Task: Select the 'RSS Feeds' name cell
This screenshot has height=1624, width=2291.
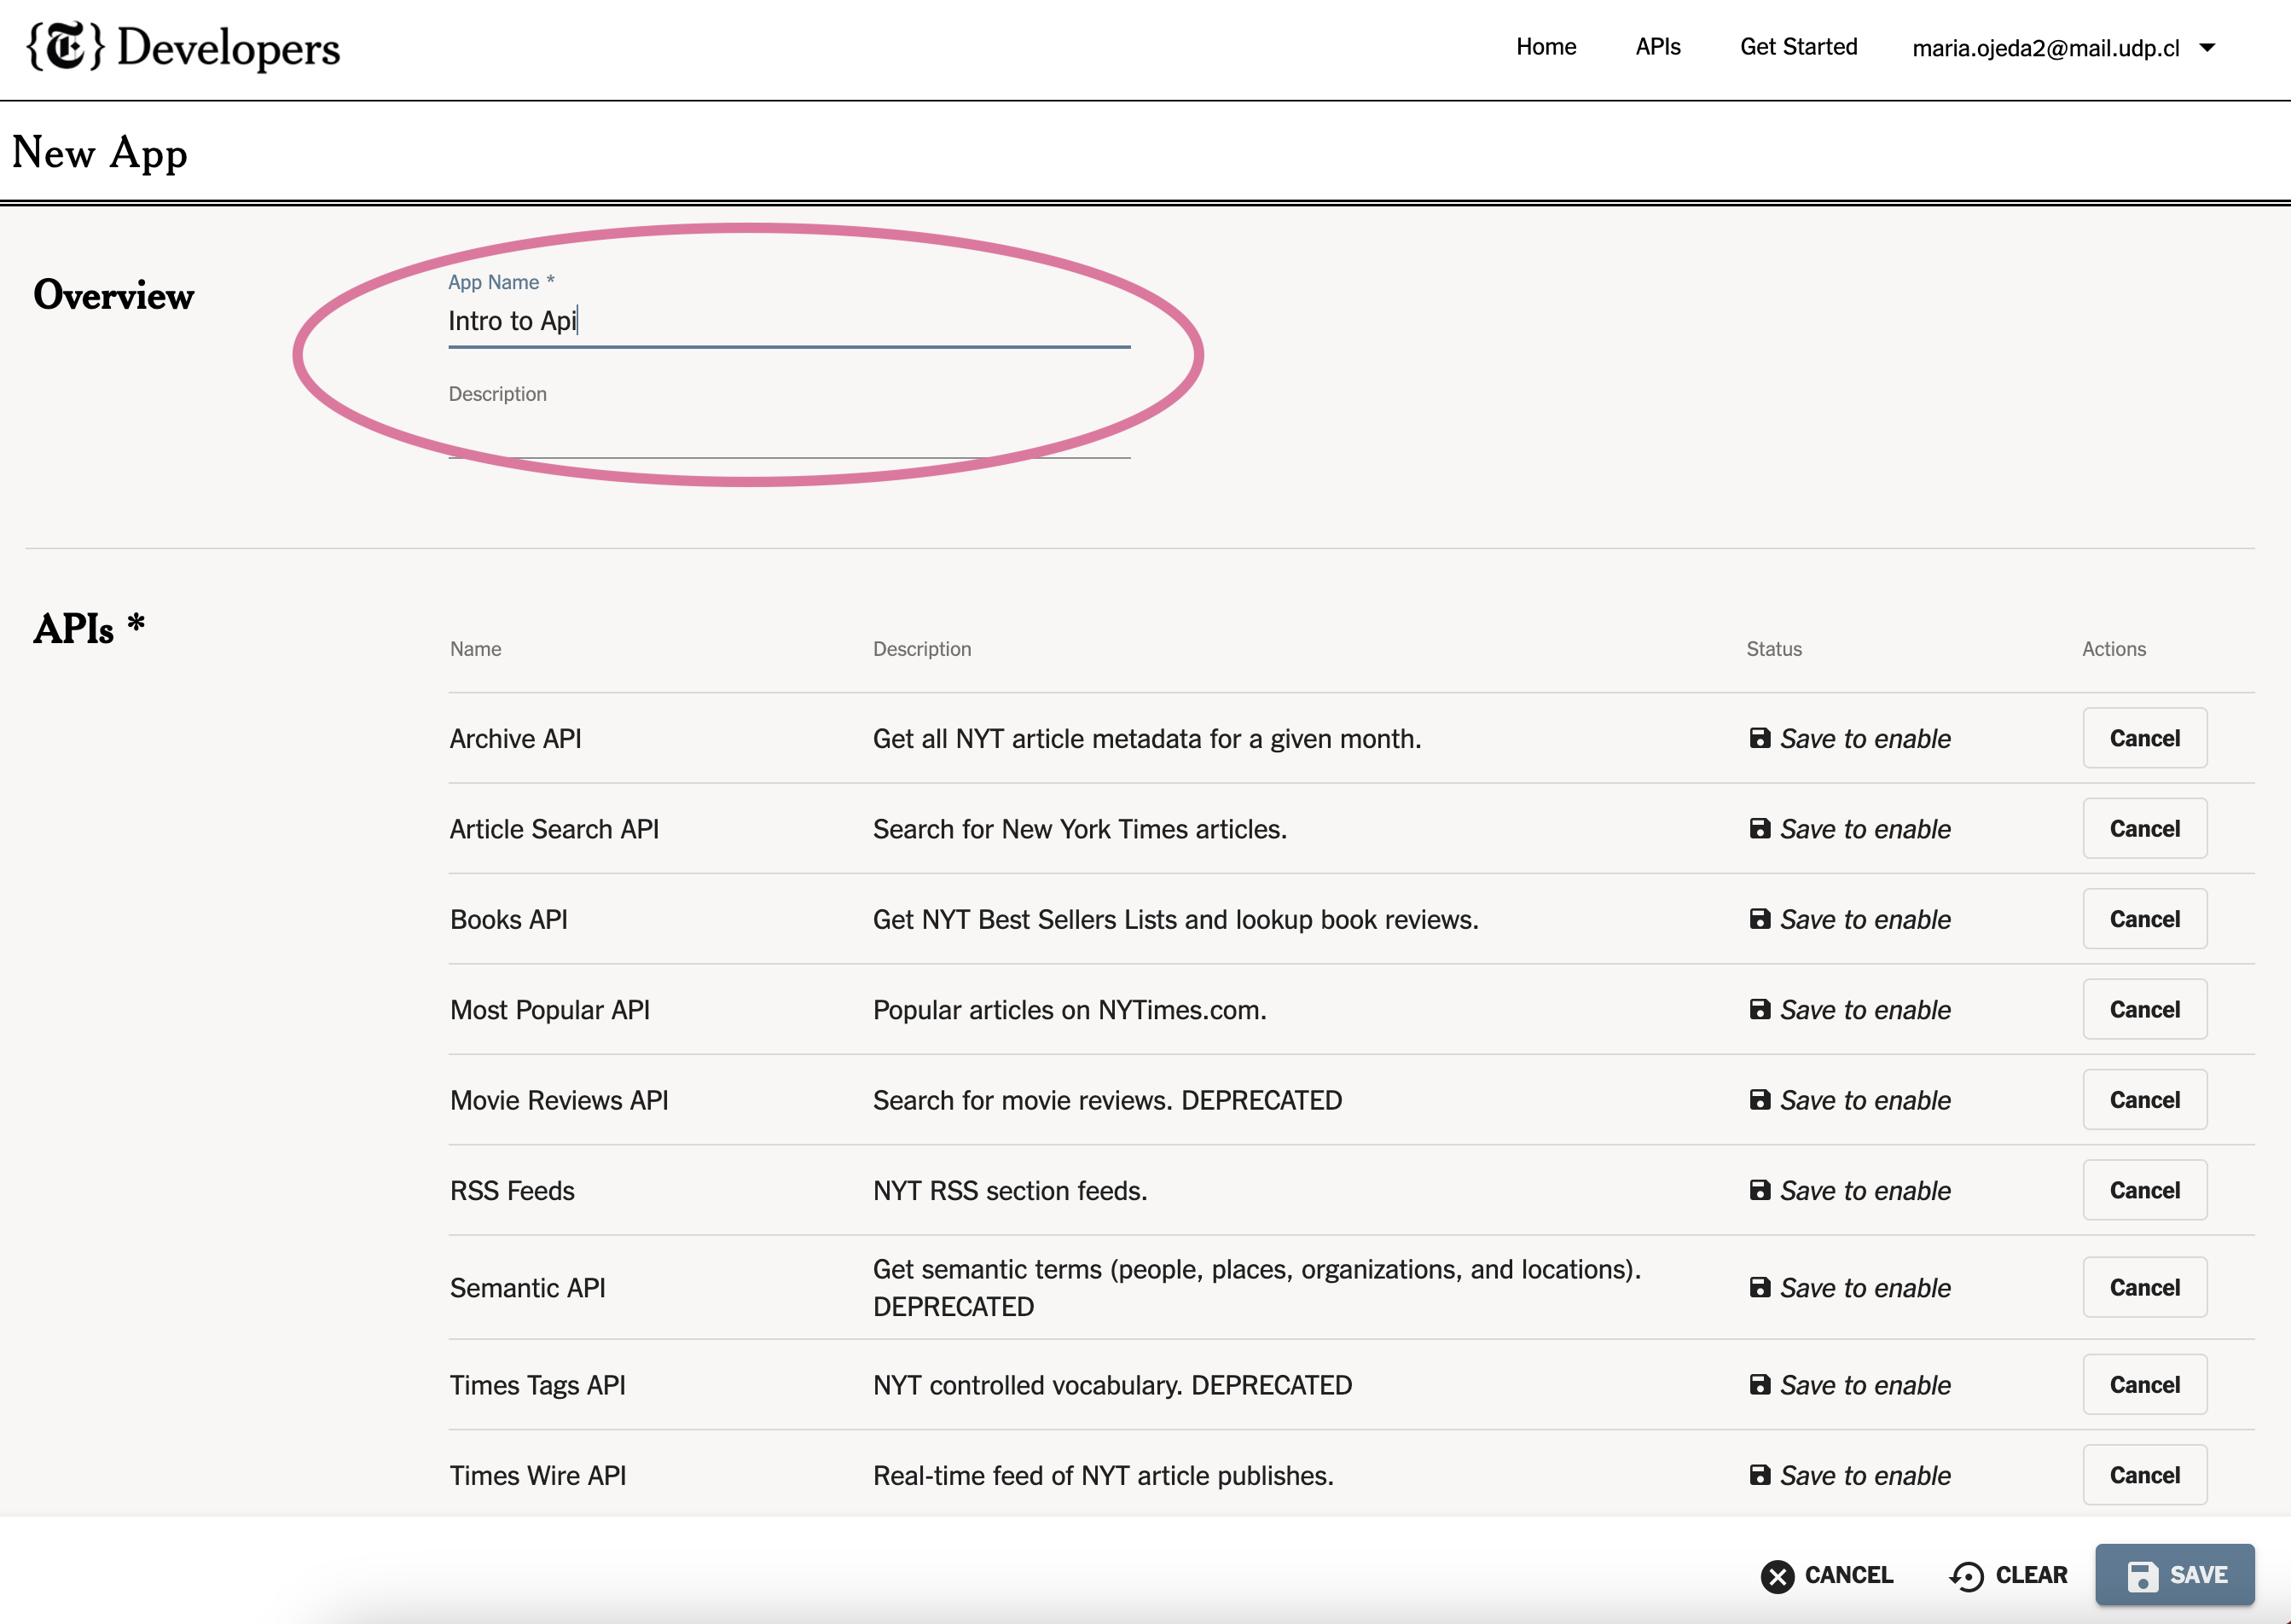Action: (512, 1190)
